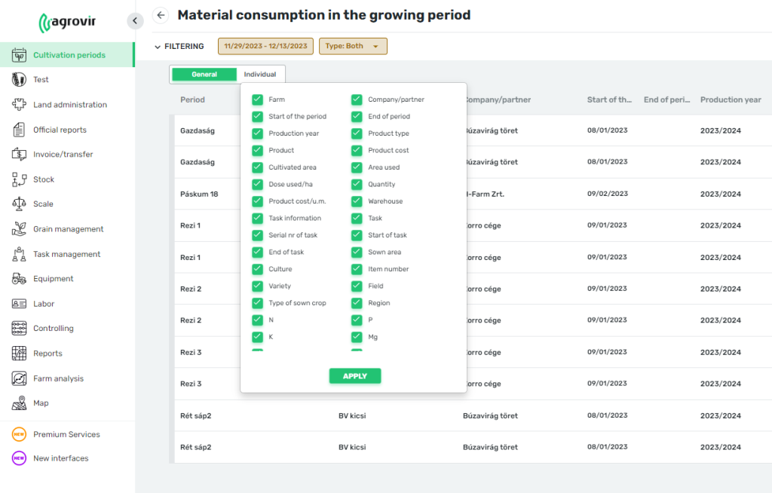The width and height of the screenshot is (772, 493).
Task: Click the back arrow beside page title
Action: [x=161, y=15]
